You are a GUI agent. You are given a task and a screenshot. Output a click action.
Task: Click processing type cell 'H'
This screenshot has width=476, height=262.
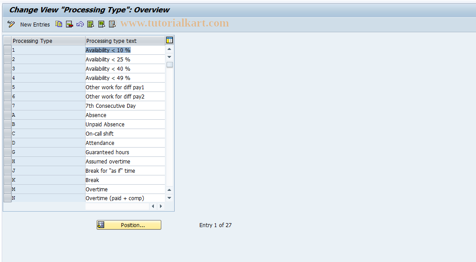tap(48, 162)
